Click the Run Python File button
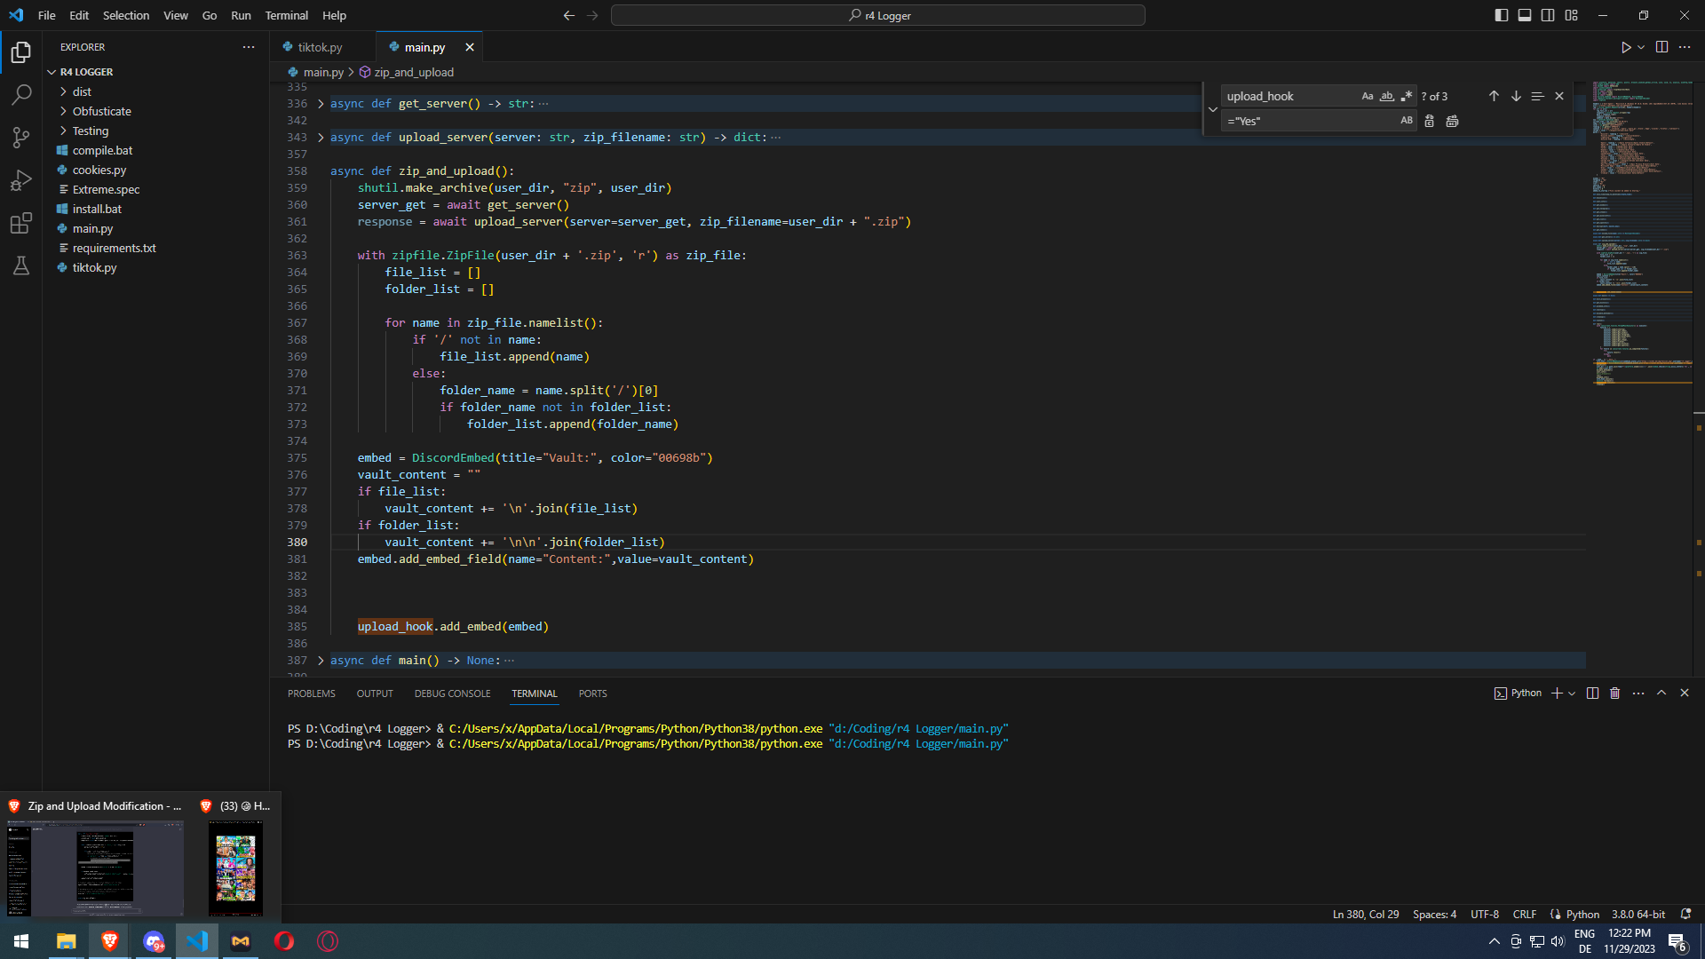The width and height of the screenshot is (1705, 959). coord(1625,47)
